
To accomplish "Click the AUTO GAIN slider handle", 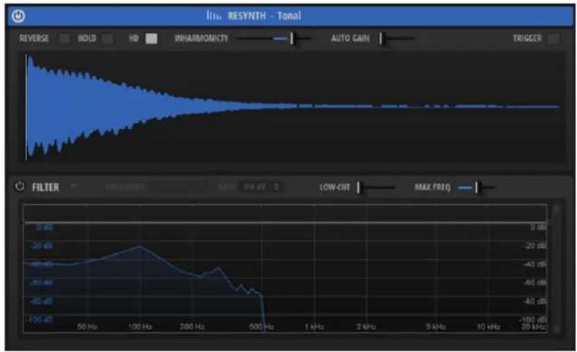I will (381, 38).
